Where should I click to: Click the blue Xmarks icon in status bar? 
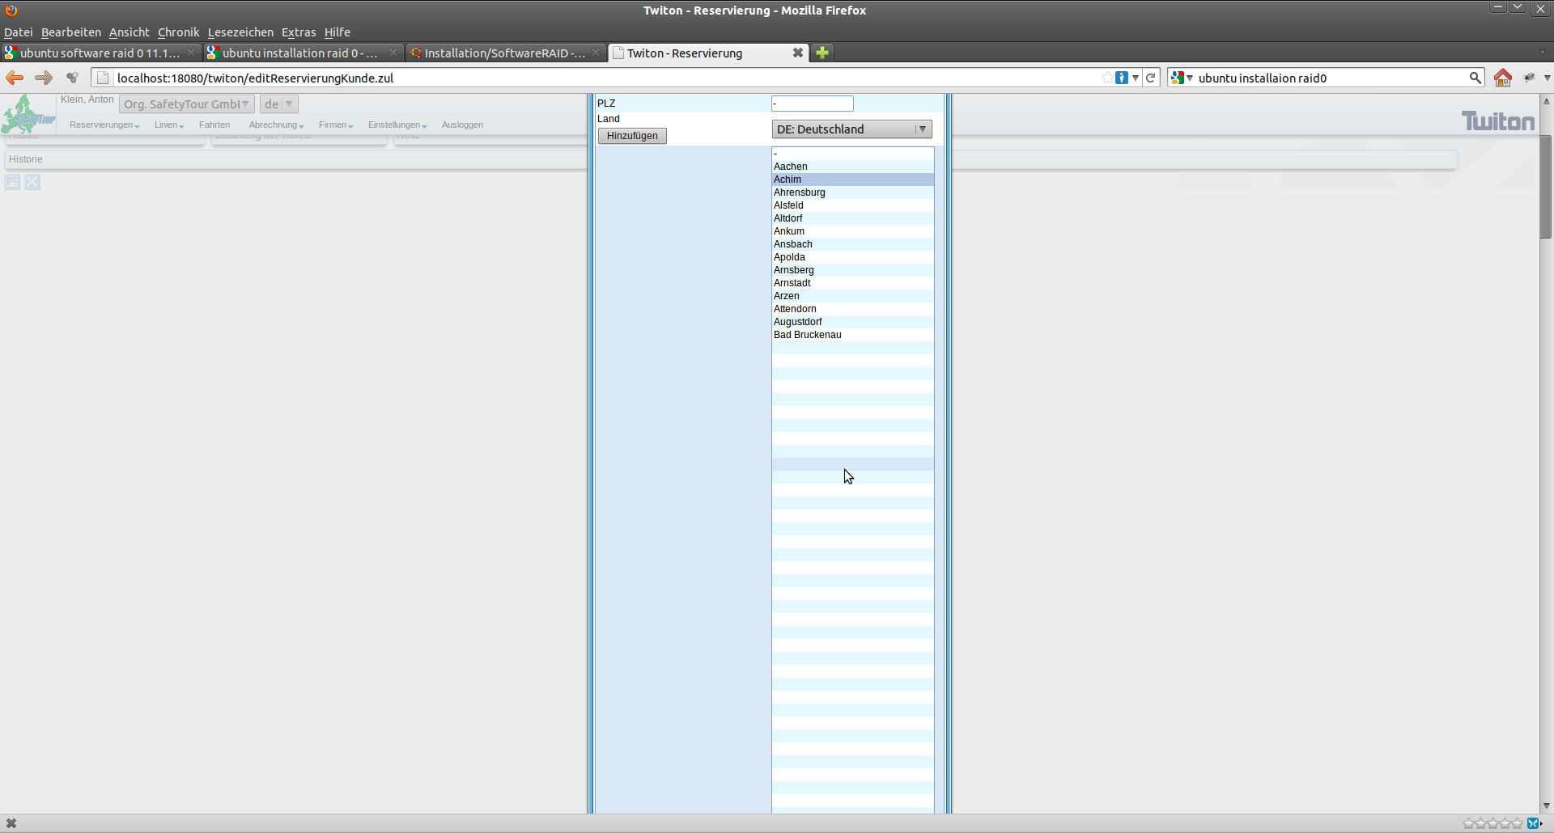pyautogui.click(x=1533, y=823)
